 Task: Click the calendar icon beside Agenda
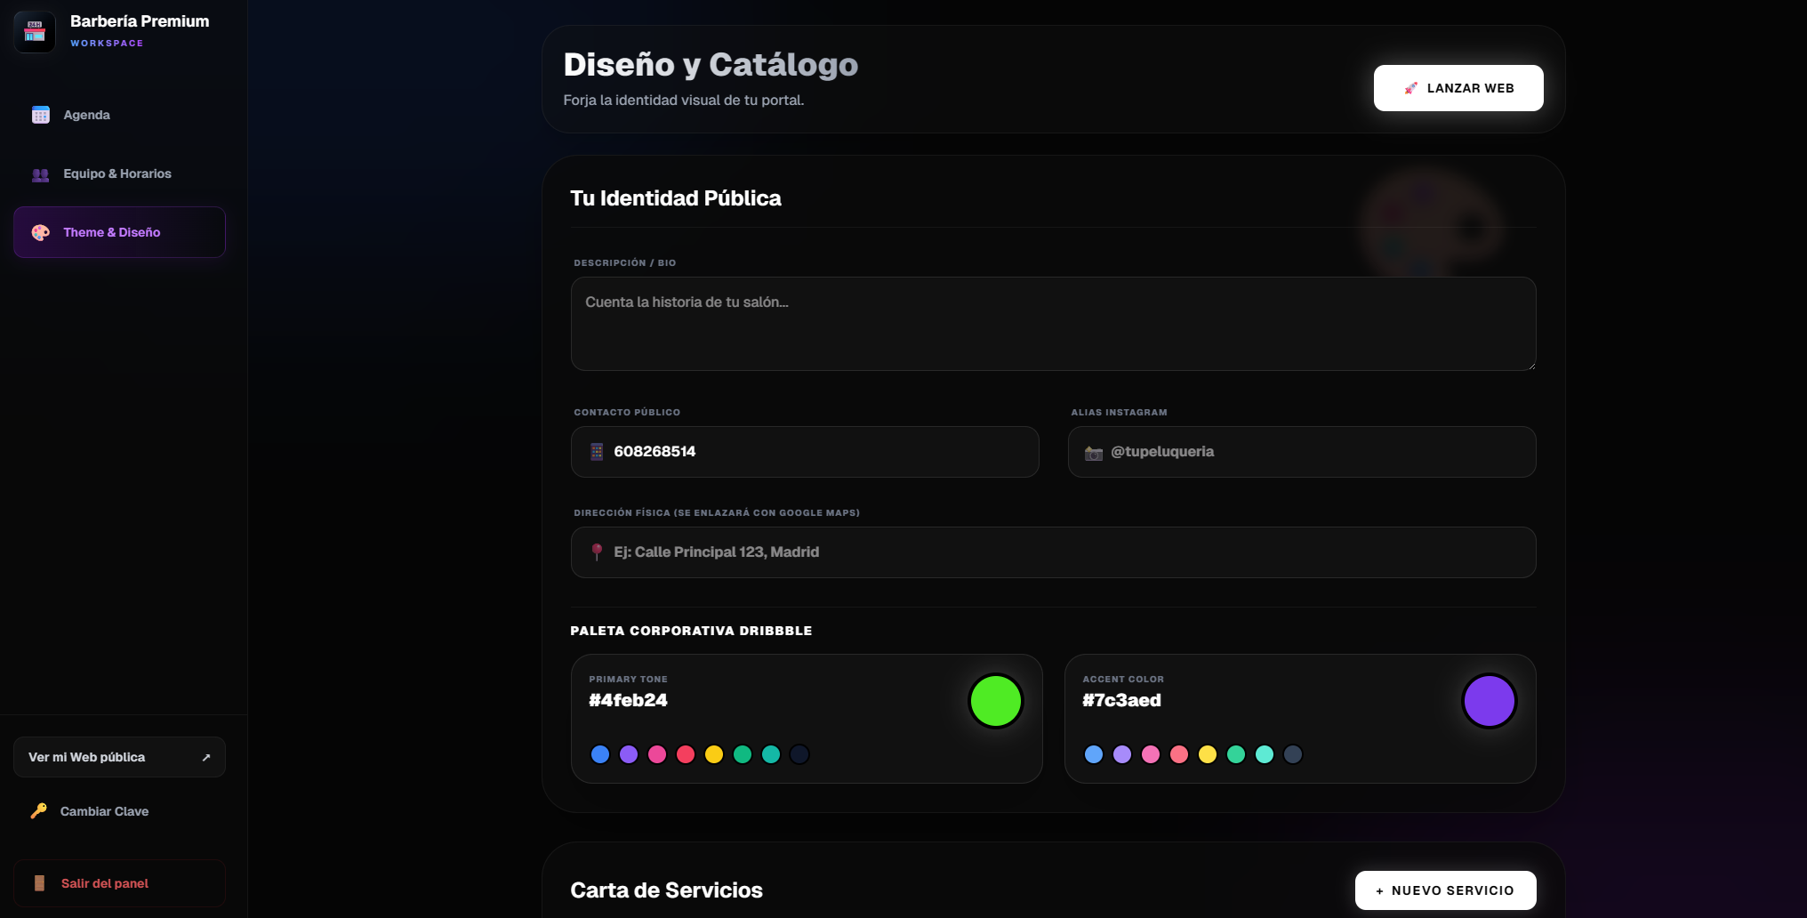(40, 115)
